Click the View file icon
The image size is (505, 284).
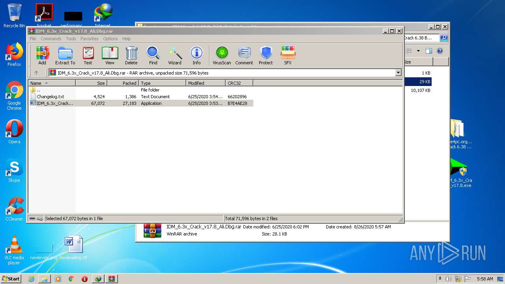(x=110, y=55)
